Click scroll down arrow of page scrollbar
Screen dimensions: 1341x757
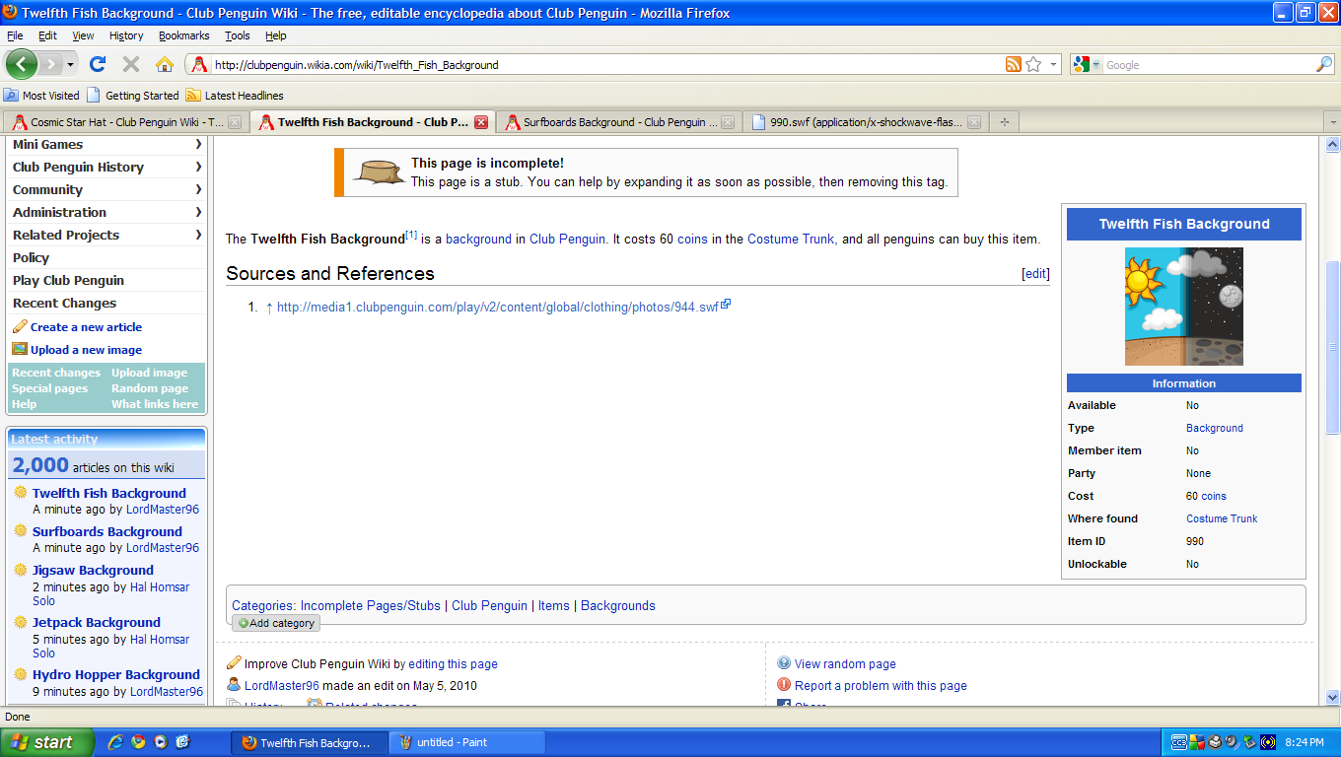tap(1332, 697)
